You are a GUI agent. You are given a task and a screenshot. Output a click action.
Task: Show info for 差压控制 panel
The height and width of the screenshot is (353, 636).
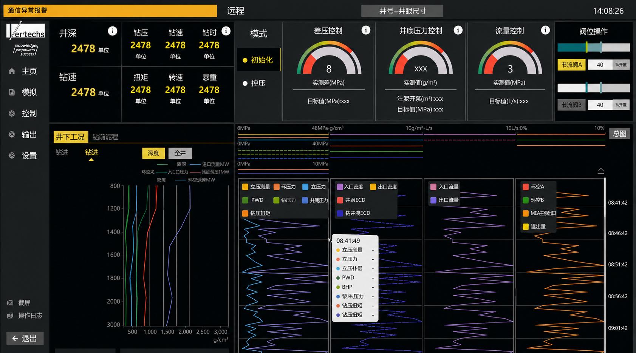[366, 30]
